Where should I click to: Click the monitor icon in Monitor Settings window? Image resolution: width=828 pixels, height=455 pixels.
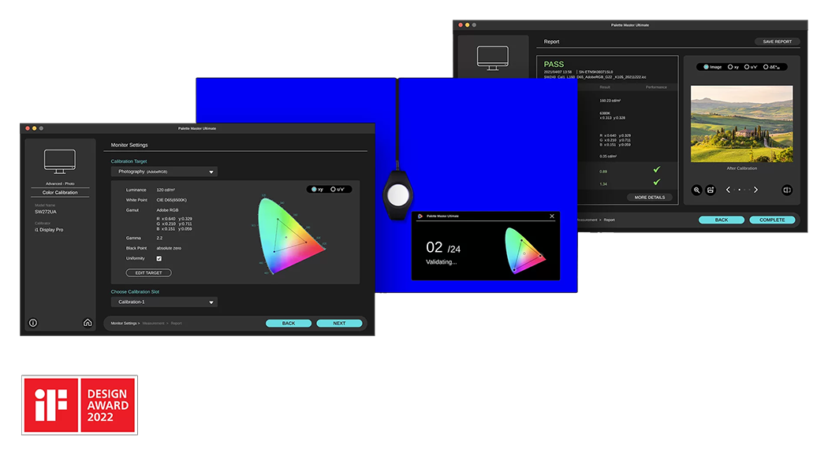[x=60, y=161]
